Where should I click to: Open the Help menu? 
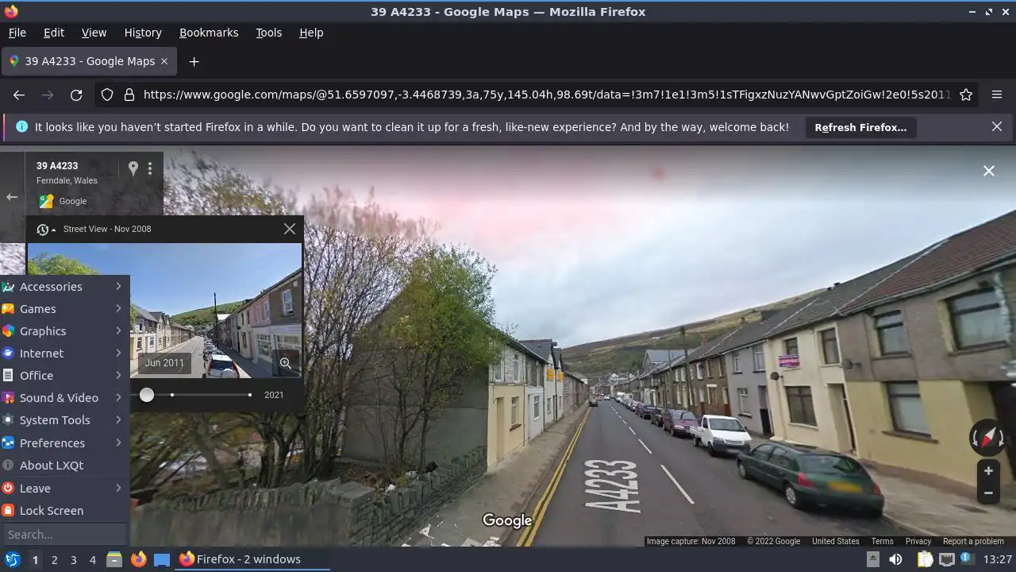(311, 33)
